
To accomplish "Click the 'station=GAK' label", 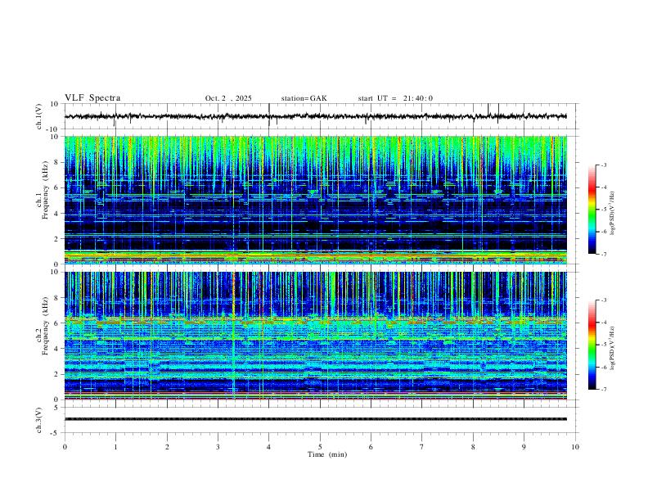I will (304, 98).
